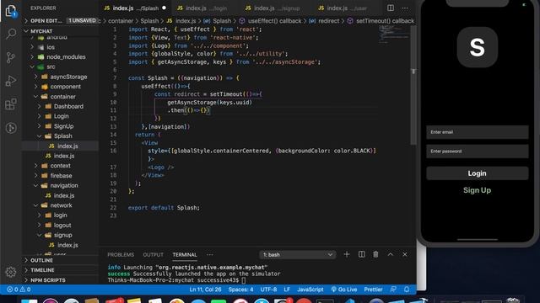Tap the S logo in simulator app
This screenshot has height=303, width=540.
pos(477,47)
